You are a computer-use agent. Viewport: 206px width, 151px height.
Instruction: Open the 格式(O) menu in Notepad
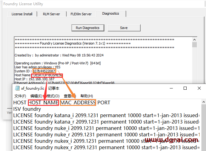point(53,96)
